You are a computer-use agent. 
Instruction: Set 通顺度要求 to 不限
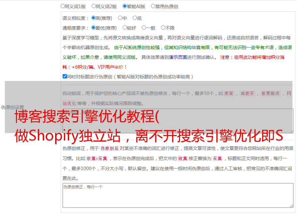[x=163, y=28]
